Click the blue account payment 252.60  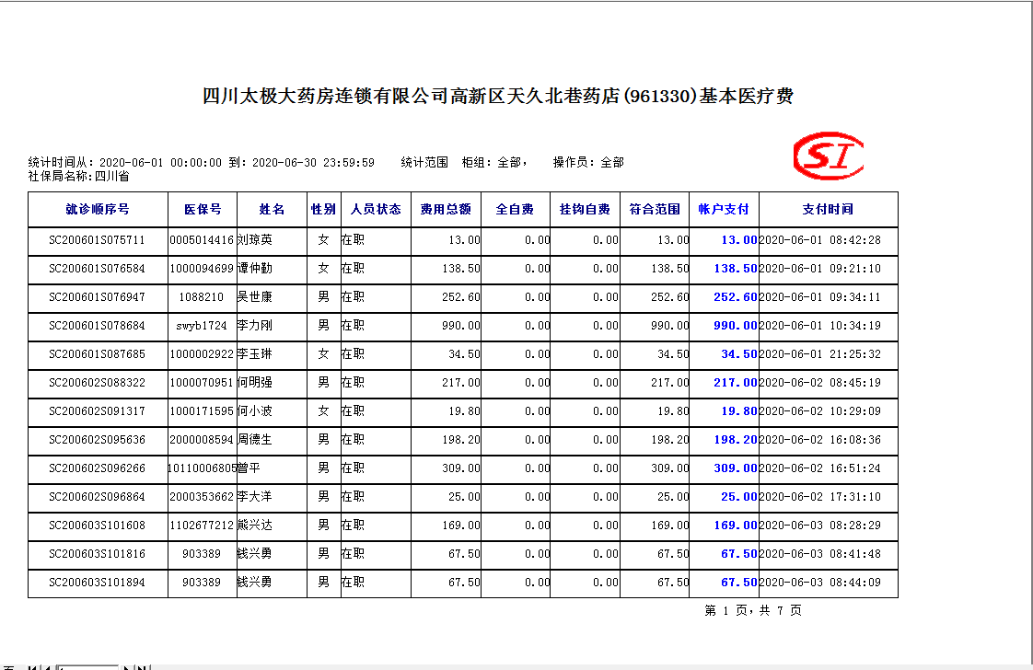pyautogui.click(x=736, y=297)
